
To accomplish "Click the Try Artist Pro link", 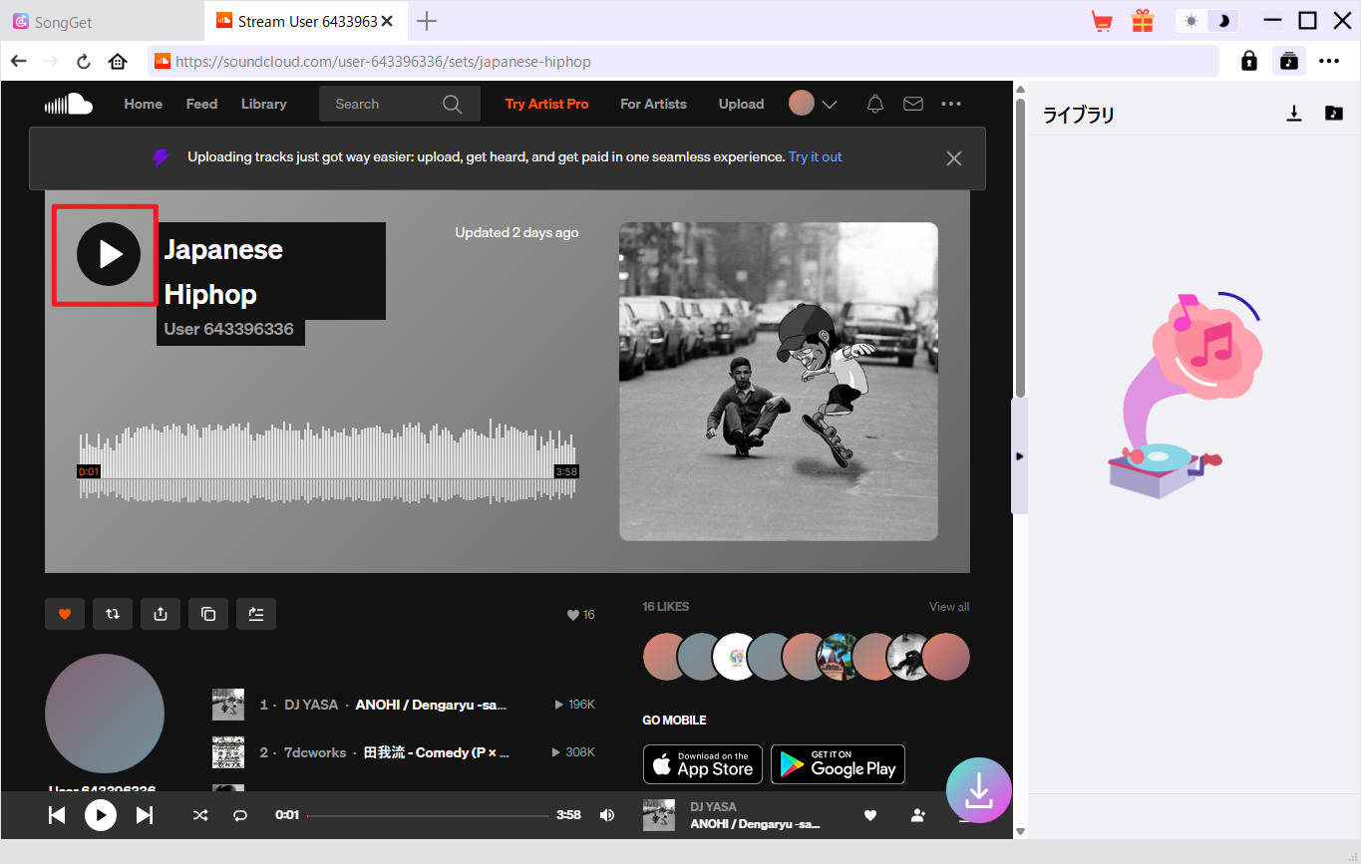I will click(x=546, y=104).
